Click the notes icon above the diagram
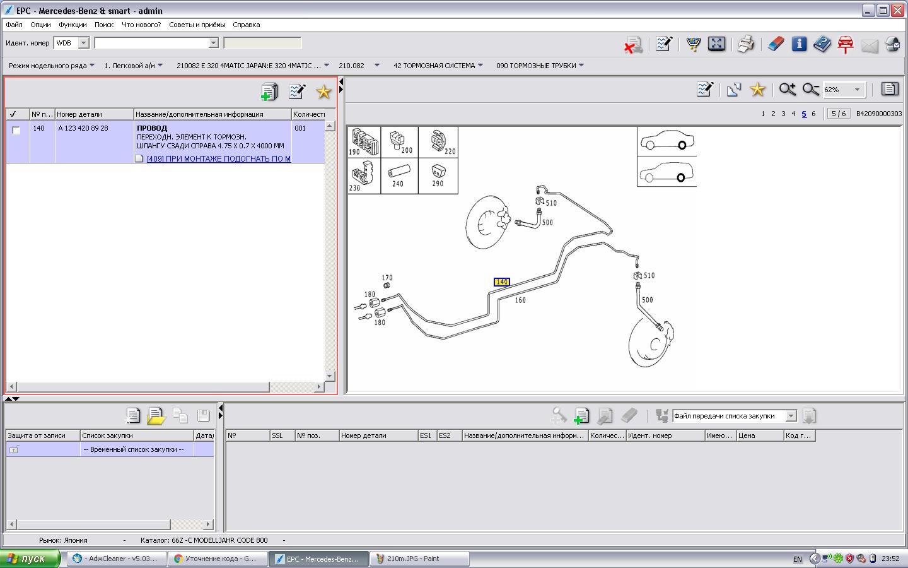Screen dimensions: 908x568 (x=705, y=90)
